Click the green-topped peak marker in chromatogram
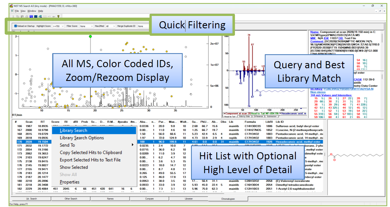 [x=90, y=36]
